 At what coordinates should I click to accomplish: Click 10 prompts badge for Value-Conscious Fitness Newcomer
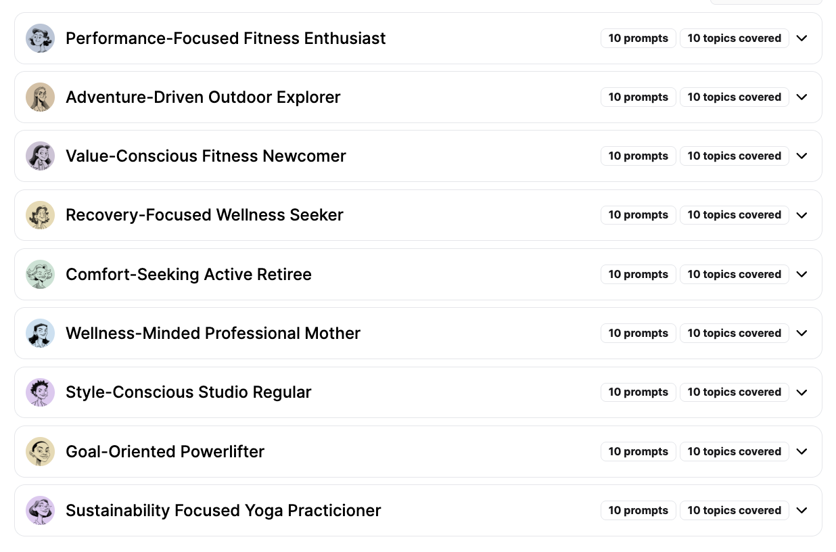(638, 156)
